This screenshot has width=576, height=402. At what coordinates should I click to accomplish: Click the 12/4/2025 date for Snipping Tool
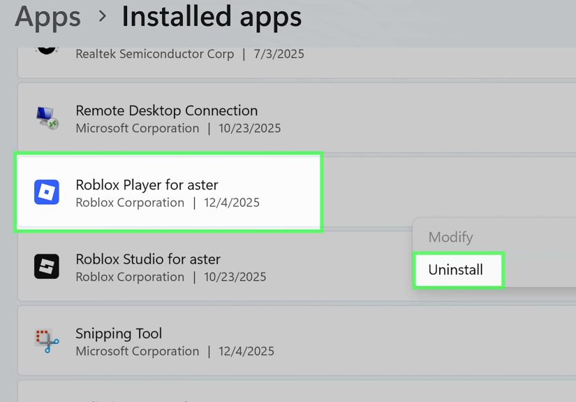(246, 351)
